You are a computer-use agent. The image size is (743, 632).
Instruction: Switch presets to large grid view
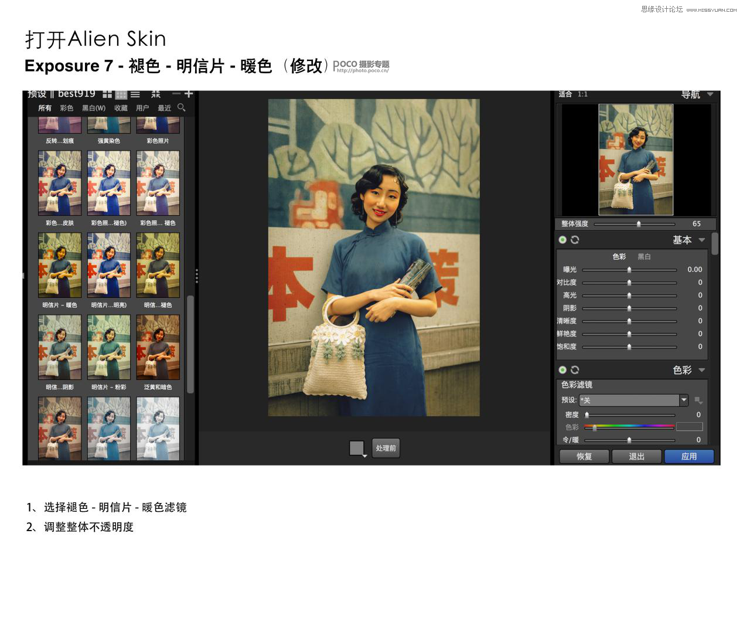107,94
